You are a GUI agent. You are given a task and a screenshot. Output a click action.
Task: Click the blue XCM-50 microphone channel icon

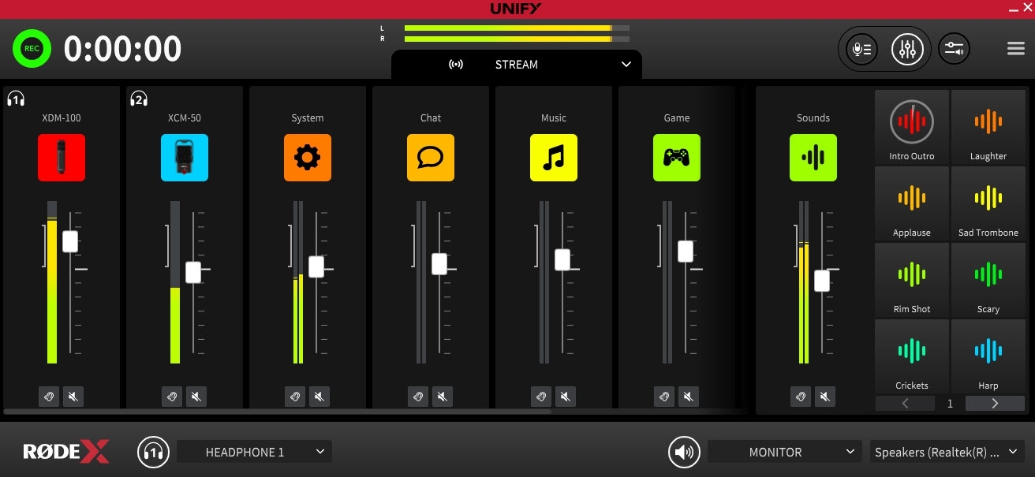[185, 158]
